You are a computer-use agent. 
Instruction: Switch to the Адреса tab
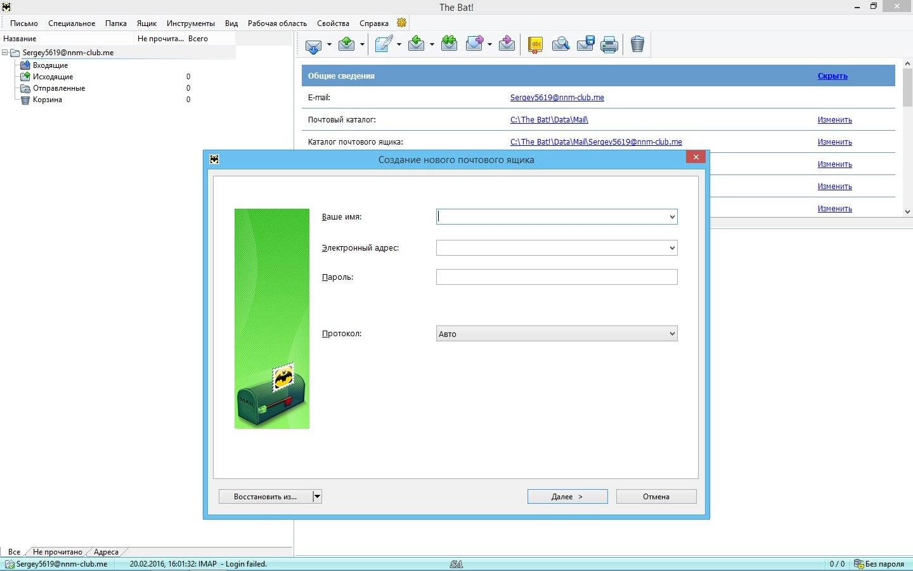click(106, 552)
